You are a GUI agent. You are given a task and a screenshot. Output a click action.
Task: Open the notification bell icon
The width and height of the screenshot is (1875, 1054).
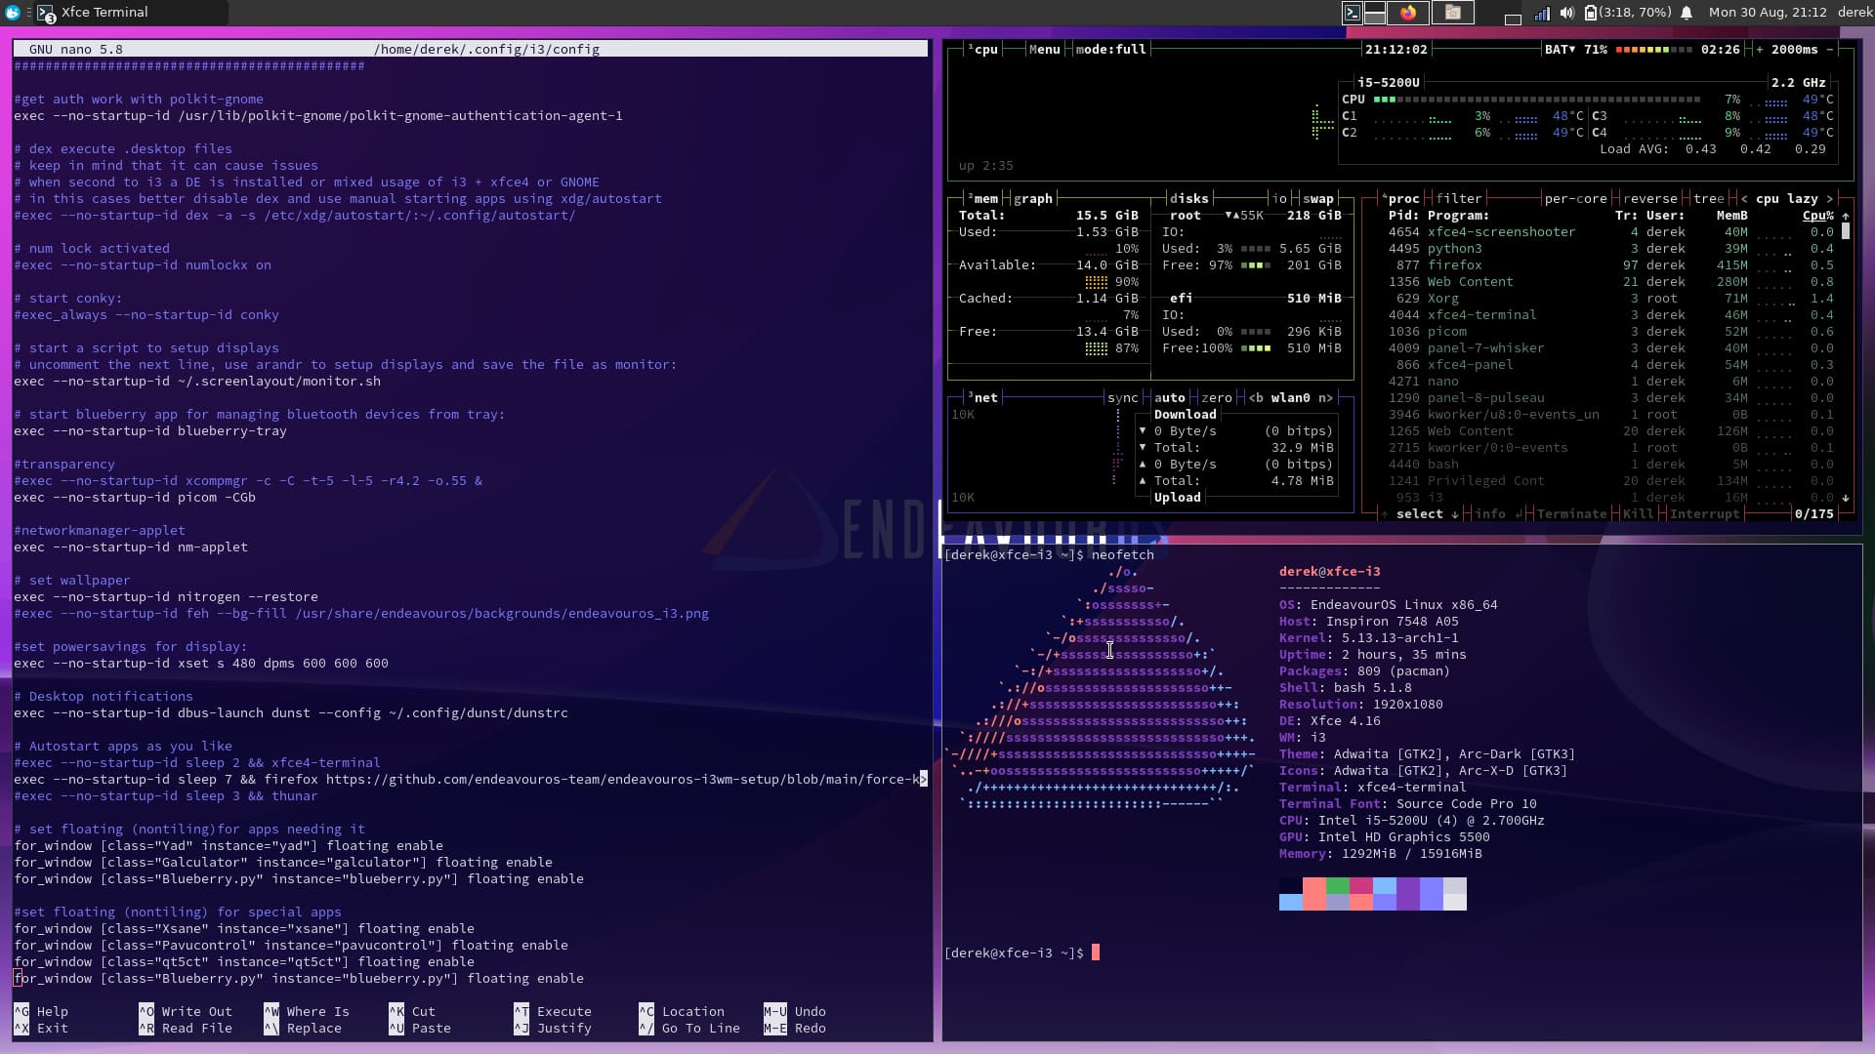click(x=1687, y=12)
